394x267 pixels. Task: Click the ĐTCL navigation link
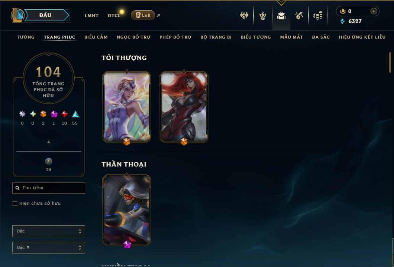click(x=114, y=16)
